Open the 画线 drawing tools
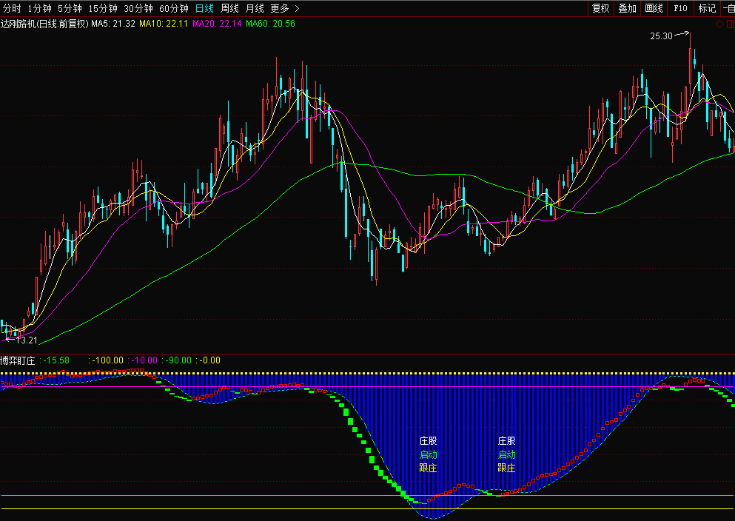735x521 pixels. [654, 8]
